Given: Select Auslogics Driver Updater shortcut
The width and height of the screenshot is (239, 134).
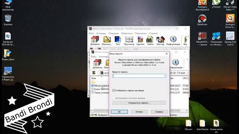Looking at the screenshot, I should click(x=230, y=21).
